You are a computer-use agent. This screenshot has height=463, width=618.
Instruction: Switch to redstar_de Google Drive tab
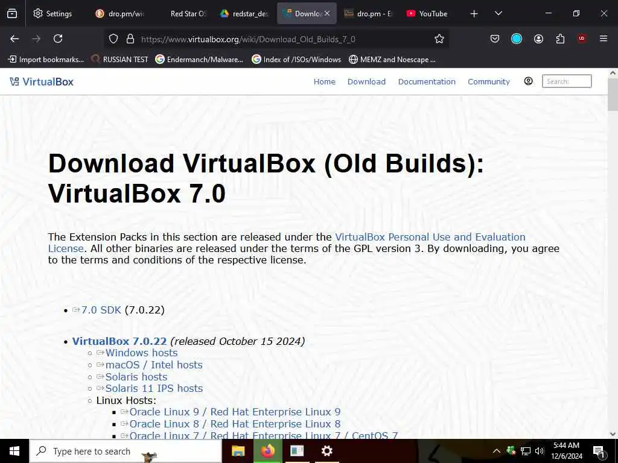245,13
